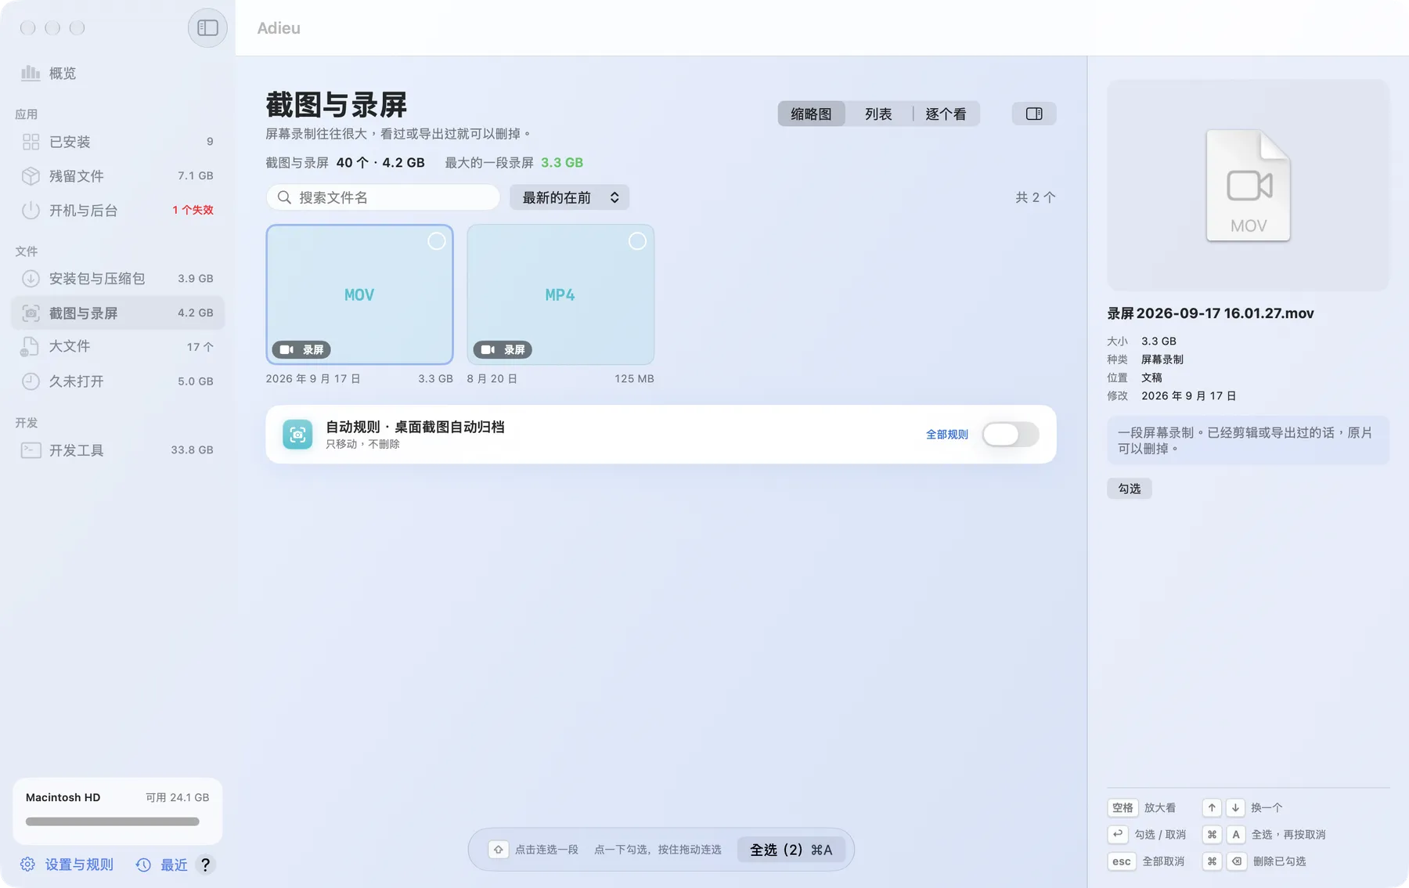Click the 搜索文件名 search field
The height and width of the screenshot is (888, 1409).
[x=383, y=197]
